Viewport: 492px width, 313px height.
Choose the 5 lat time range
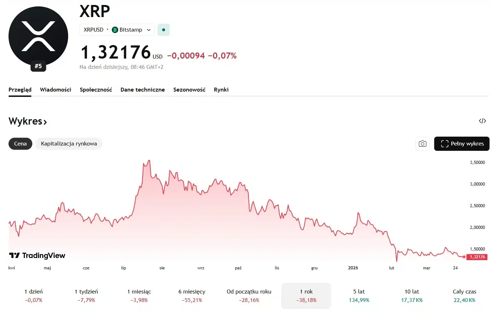(359, 296)
